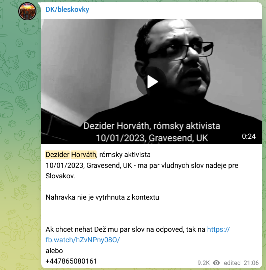Select the highlighted word Horváth in the caption
Viewport: 266px width, 270px height.
point(83,155)
